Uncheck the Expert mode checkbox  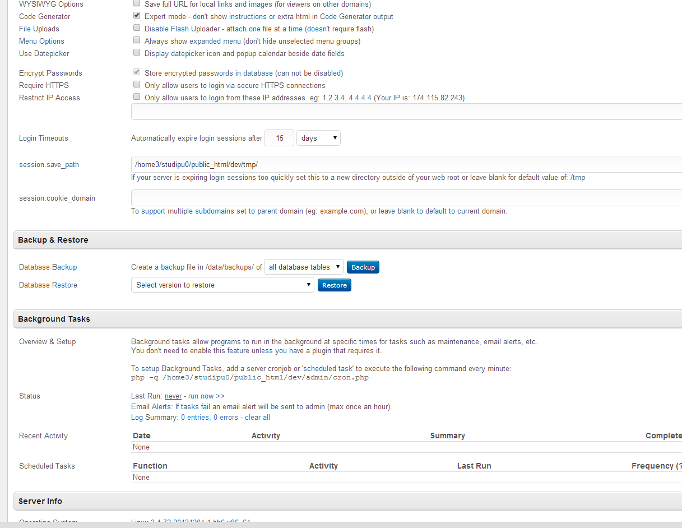point(137,16)
